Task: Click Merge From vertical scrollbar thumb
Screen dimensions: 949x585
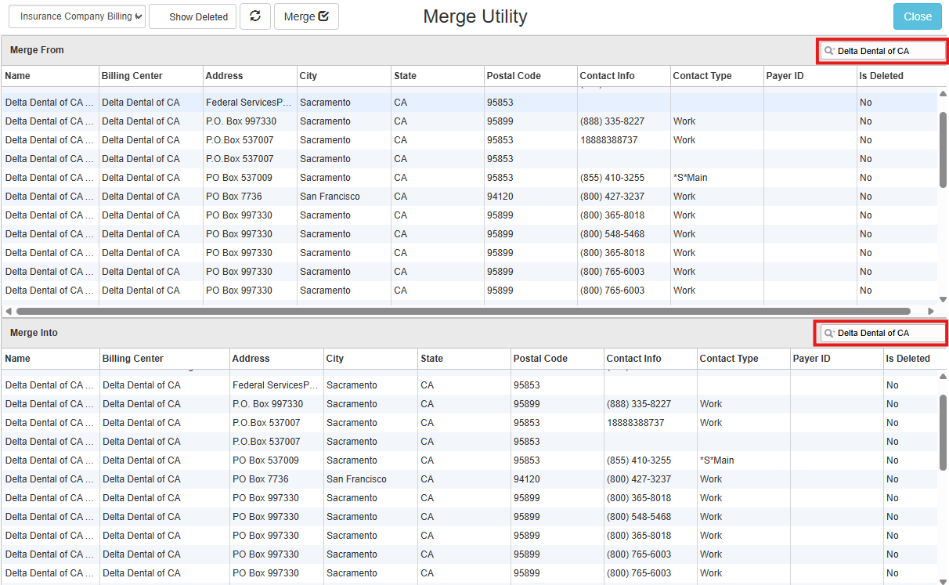Action: (943, 150)
